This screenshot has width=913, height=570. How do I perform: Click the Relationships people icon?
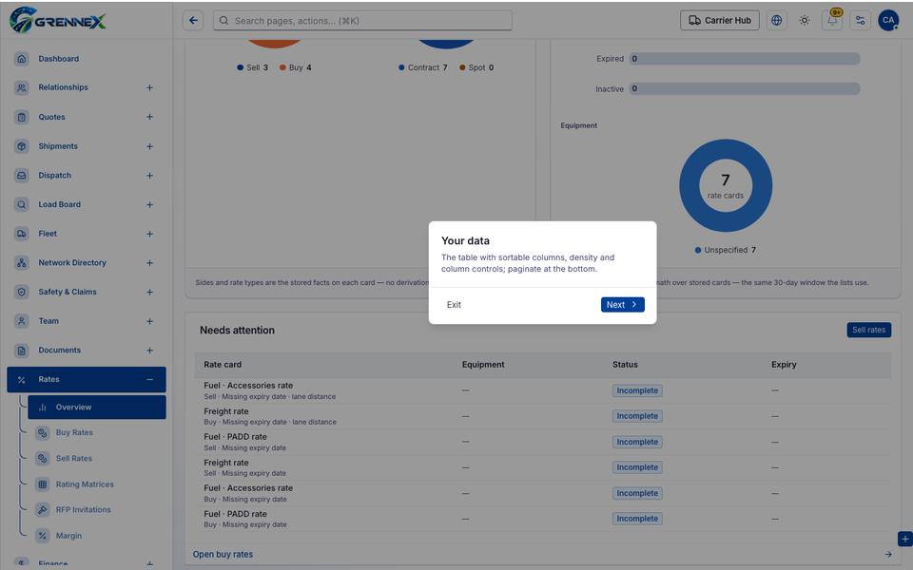(x=22, y=87)
